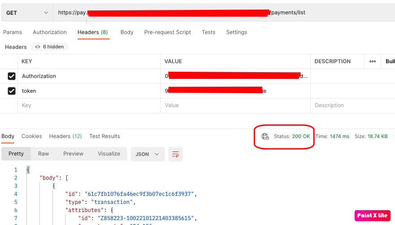Click the Size 18.74 KB value
This screenshot has width=395, height=225.
click(x=378, y=136)
